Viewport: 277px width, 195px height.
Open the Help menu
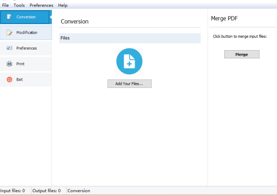pos(63,5)
